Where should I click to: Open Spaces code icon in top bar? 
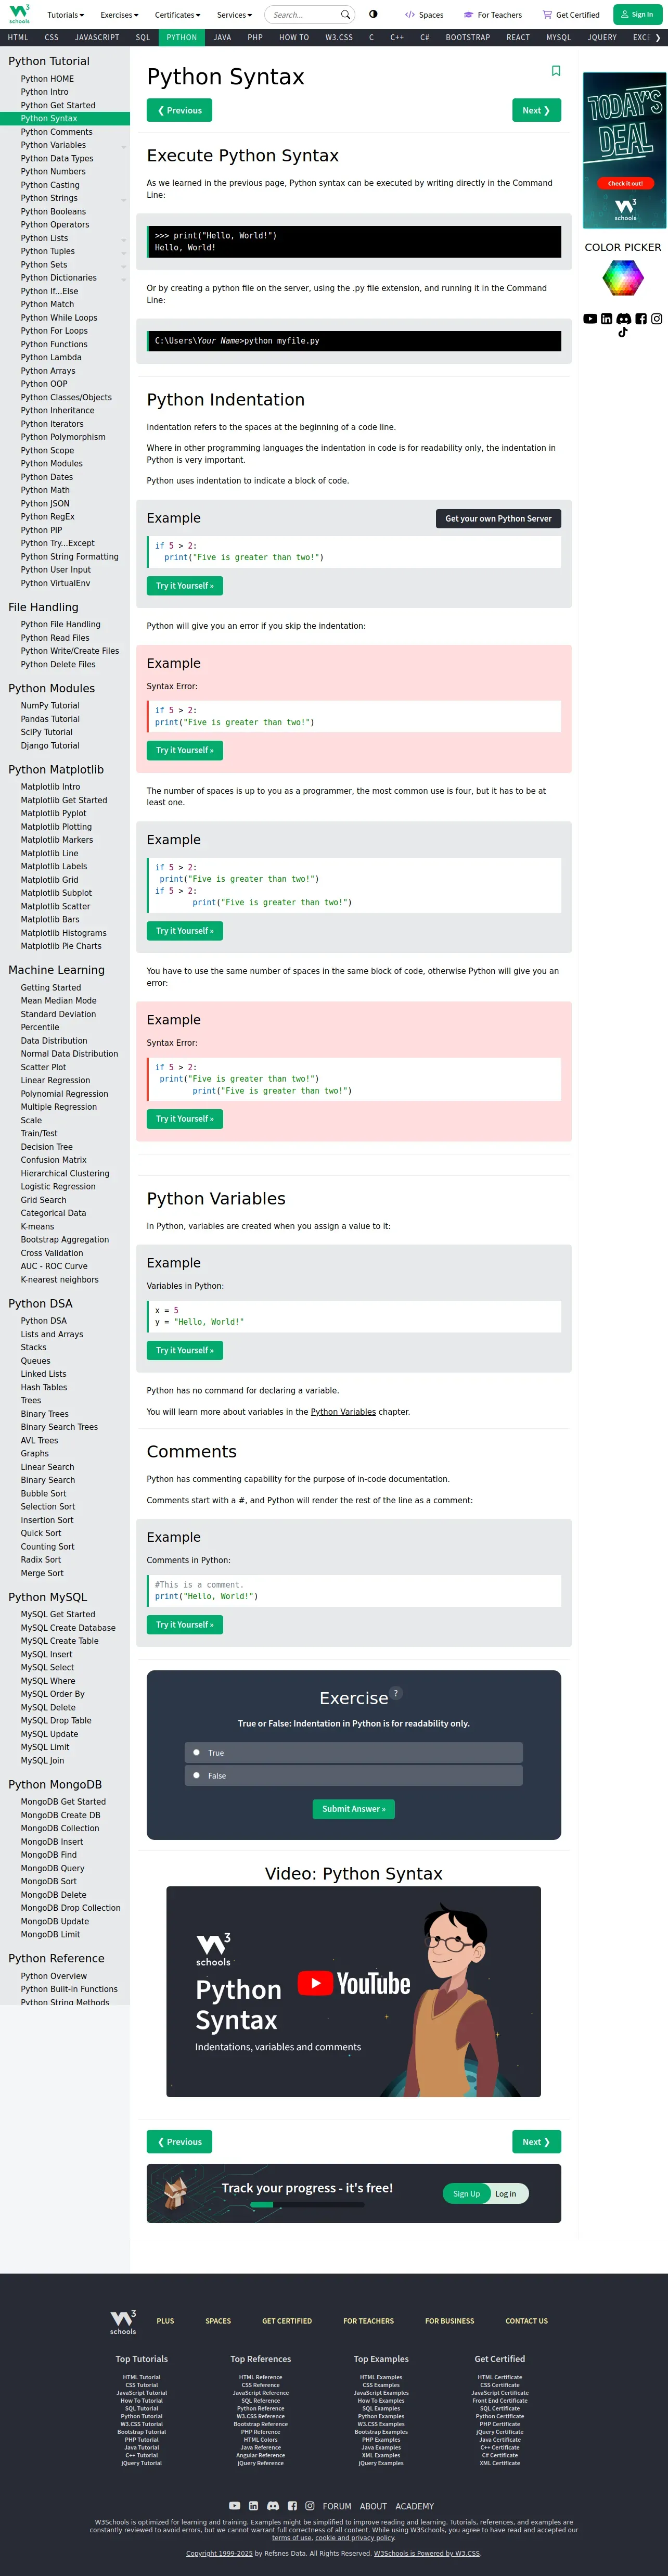[410, 15]
